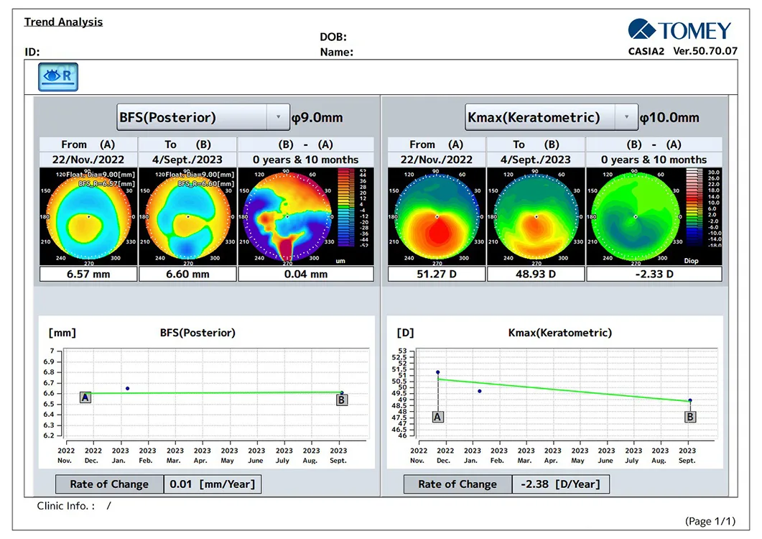Click the BFS panel To (B) header
The height and width of the screenshot is (539, 762).
(187, 144)
